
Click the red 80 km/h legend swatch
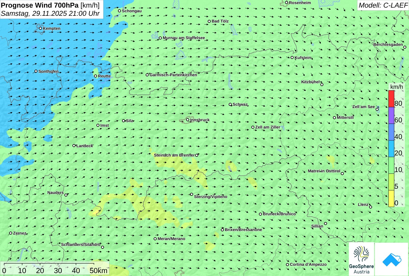point(391,99)
